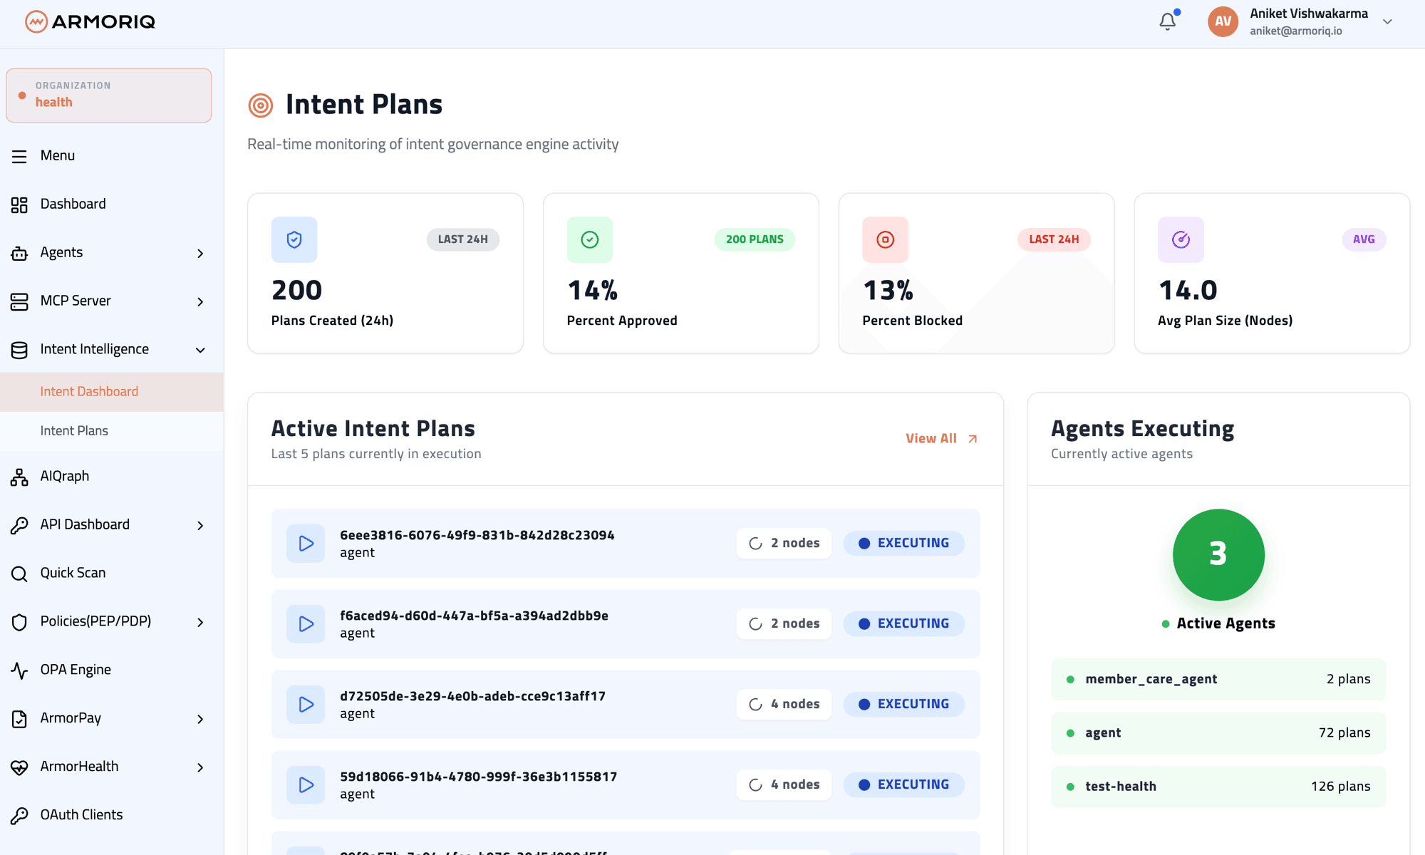
Task: Click the OAuth Clients key icon
Action: tap(19, 816)
